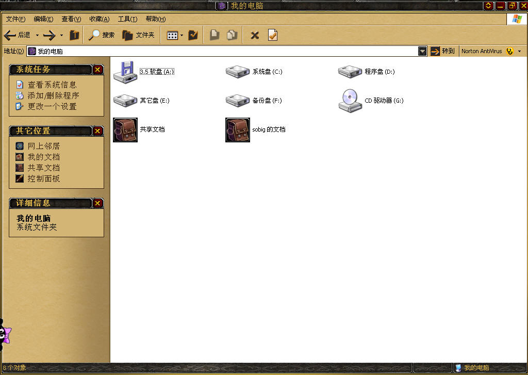Open 网上邻居 from other places
528x375 pixels.
[x=44, y=146]
